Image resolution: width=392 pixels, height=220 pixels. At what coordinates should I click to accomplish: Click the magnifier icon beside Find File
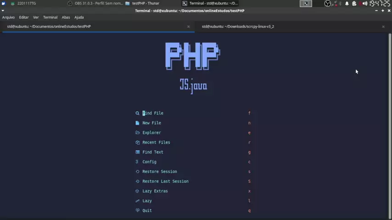137,113
